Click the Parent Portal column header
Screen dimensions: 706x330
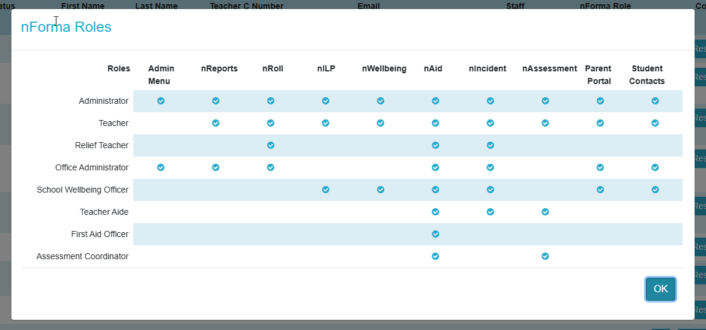click(599, 75)
